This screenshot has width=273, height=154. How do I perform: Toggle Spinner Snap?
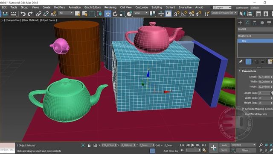click(x=198, y=14)
